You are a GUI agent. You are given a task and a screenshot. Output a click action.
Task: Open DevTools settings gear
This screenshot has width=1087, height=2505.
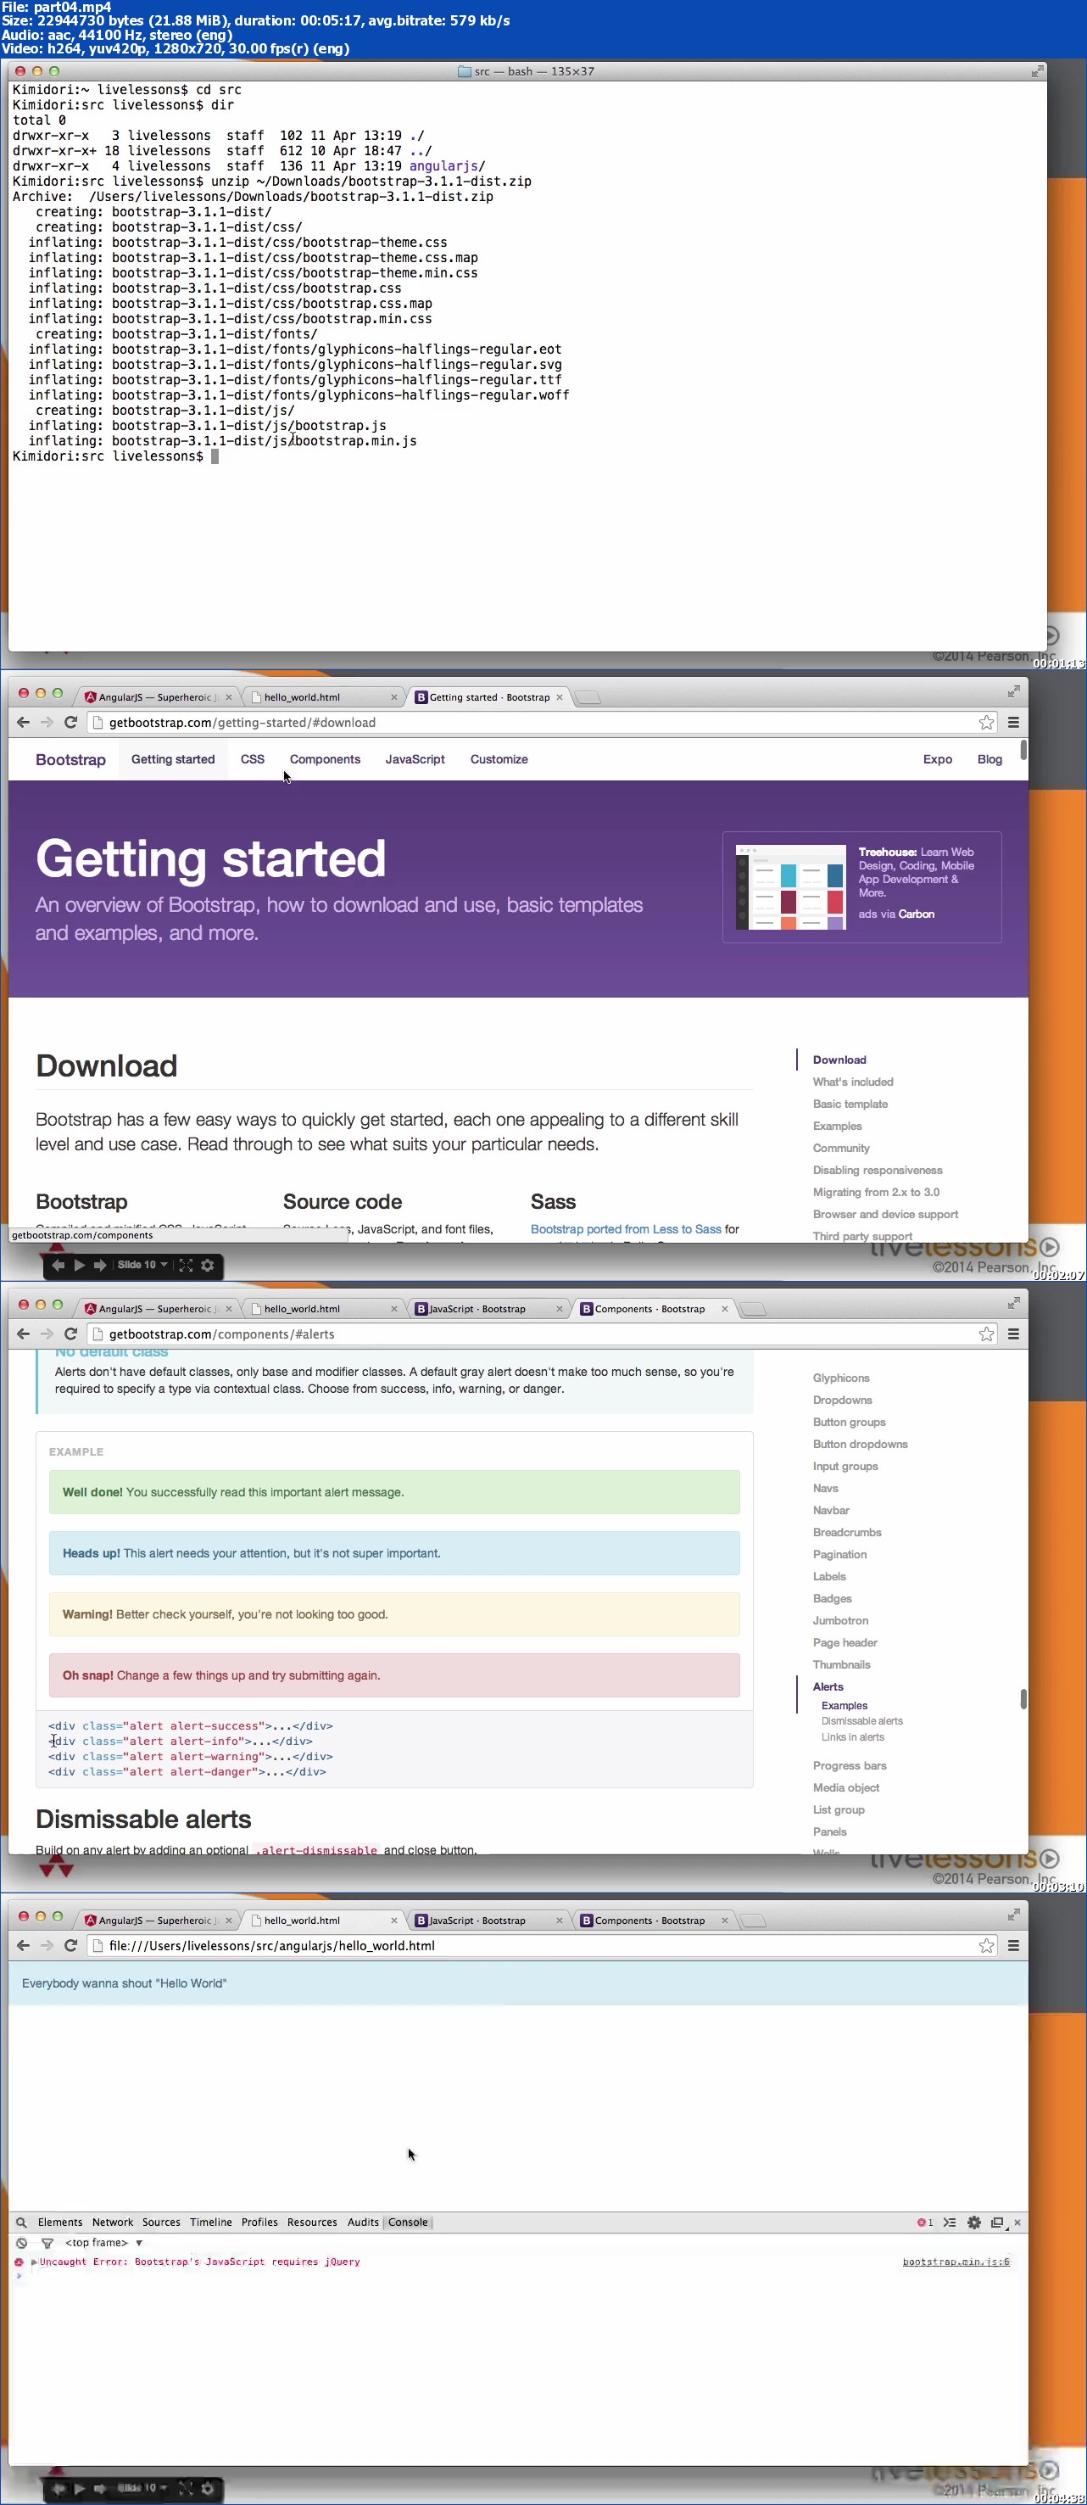pyautogui.click(x=973, y=2222)
